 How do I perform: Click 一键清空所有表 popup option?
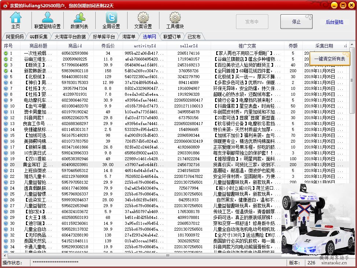pyautogui.click(x=330, y=59)
